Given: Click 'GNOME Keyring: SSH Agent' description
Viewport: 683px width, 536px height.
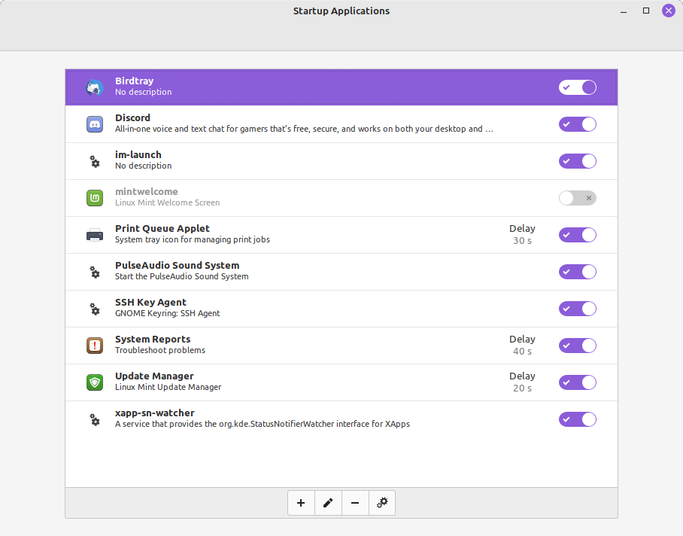Looking at the screenshot, I should tap(167, 313).
